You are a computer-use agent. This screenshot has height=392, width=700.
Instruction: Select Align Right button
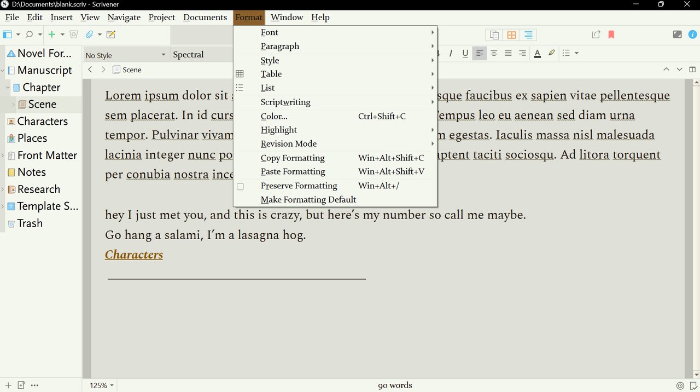[x=522, y=53]
